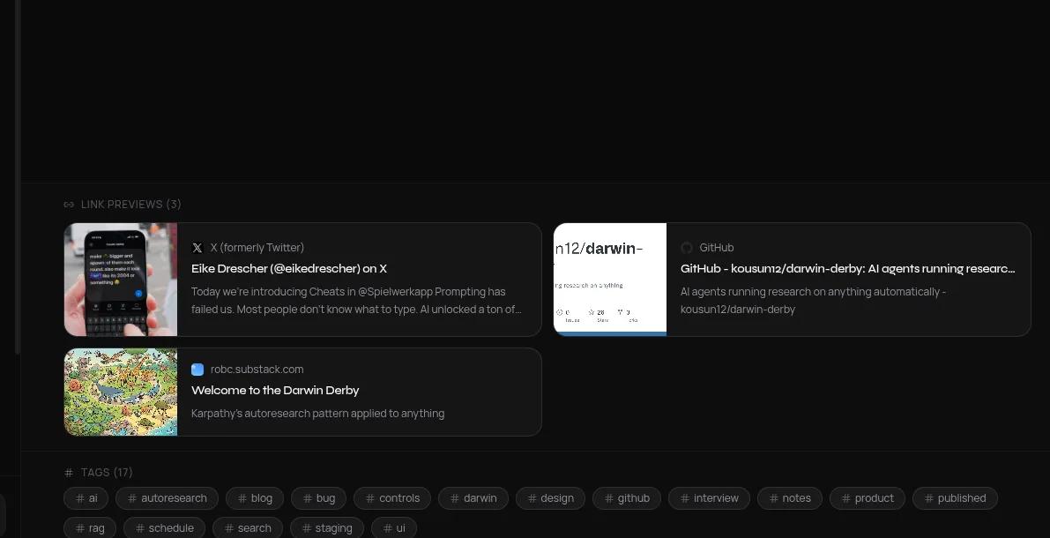Click the phone screenshot thumbnail on the X preview

tap(121, 280)
